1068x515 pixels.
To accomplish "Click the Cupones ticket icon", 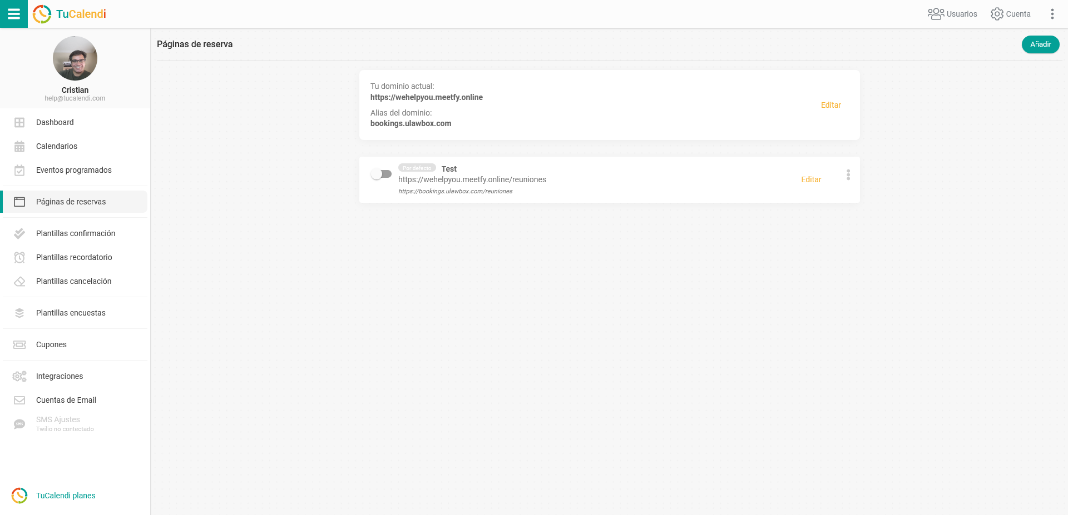I will (x=19, y=344).
